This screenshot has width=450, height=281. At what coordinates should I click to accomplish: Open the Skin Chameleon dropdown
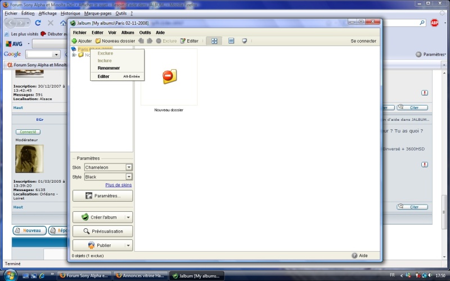[129, 167]
